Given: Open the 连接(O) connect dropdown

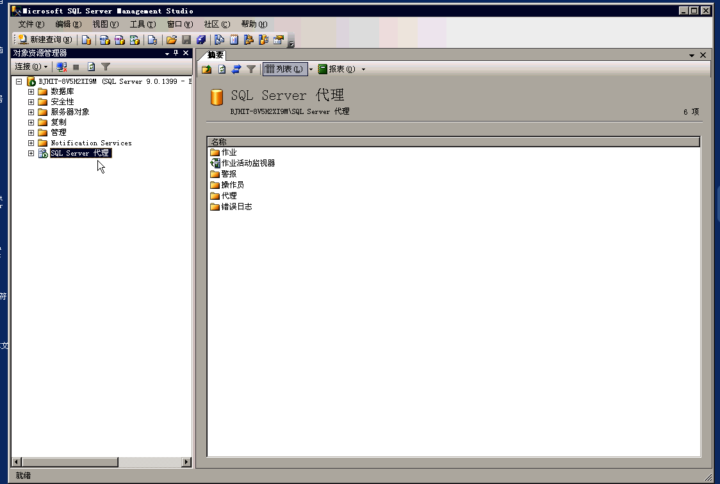Looking at the screenshot, I should click(x=31, y=67).
